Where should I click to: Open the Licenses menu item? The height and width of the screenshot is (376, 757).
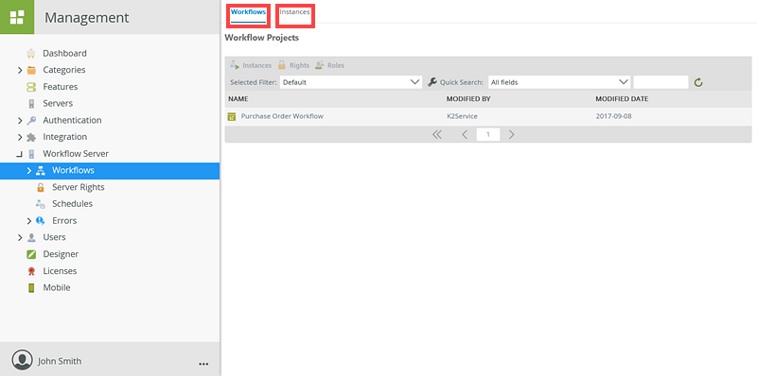pos(60,271)
